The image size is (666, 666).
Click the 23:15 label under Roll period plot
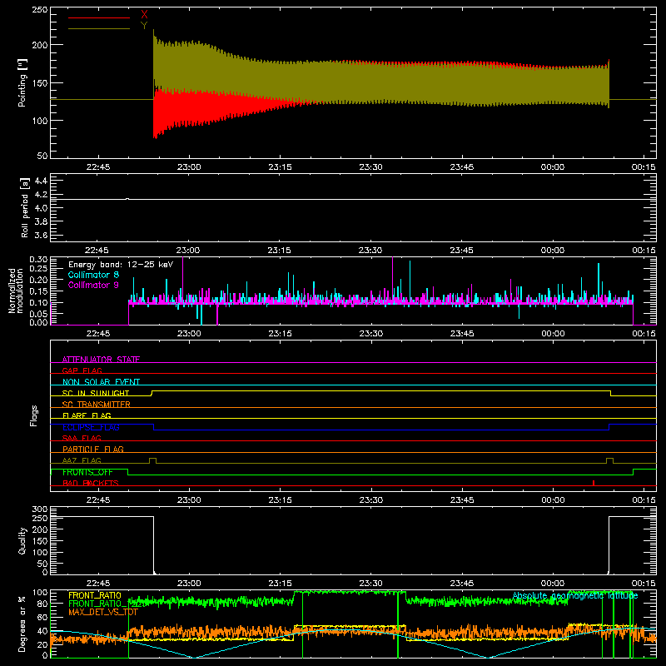[280, 251]
